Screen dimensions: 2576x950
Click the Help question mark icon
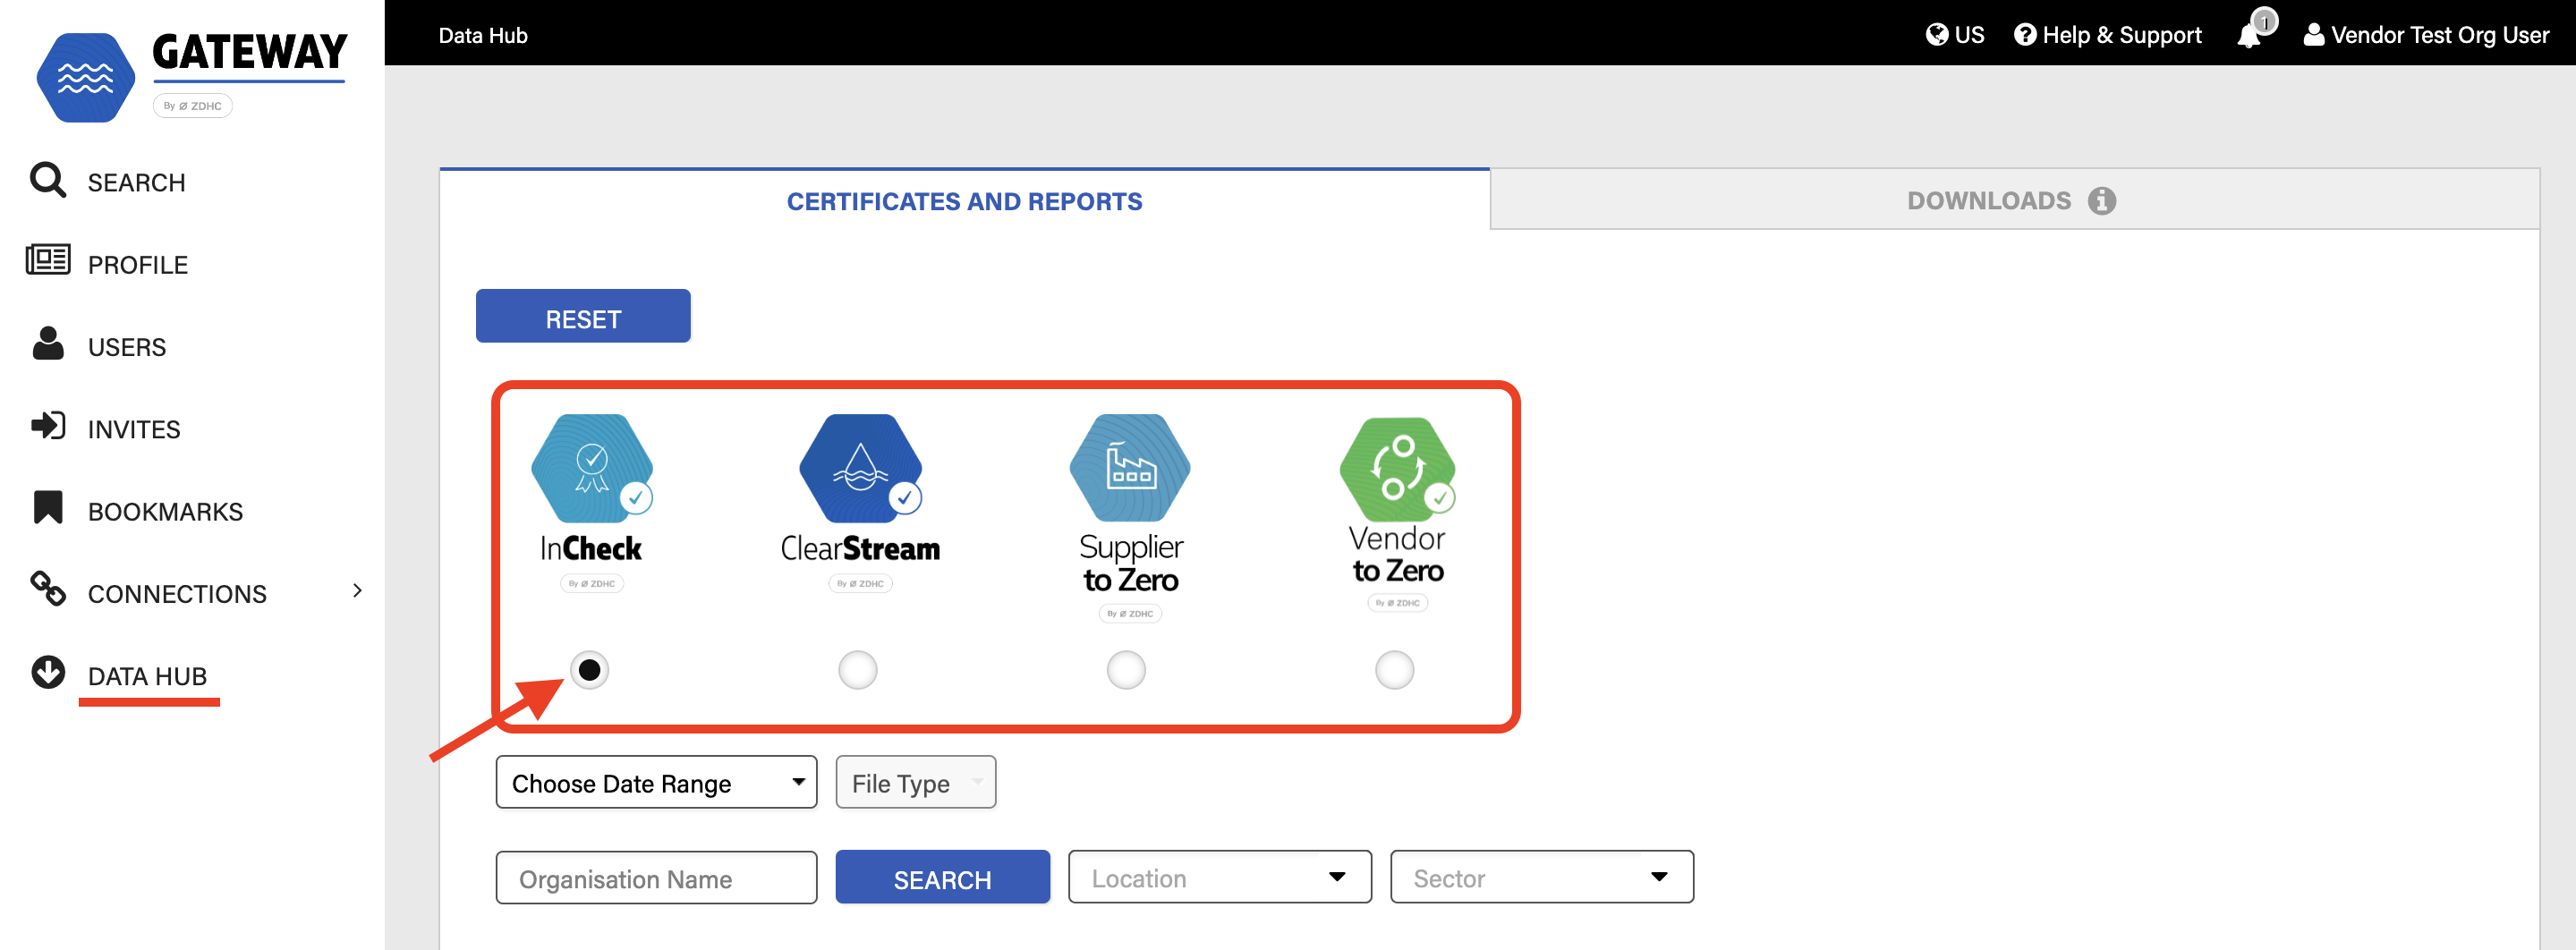[2025, 35]
